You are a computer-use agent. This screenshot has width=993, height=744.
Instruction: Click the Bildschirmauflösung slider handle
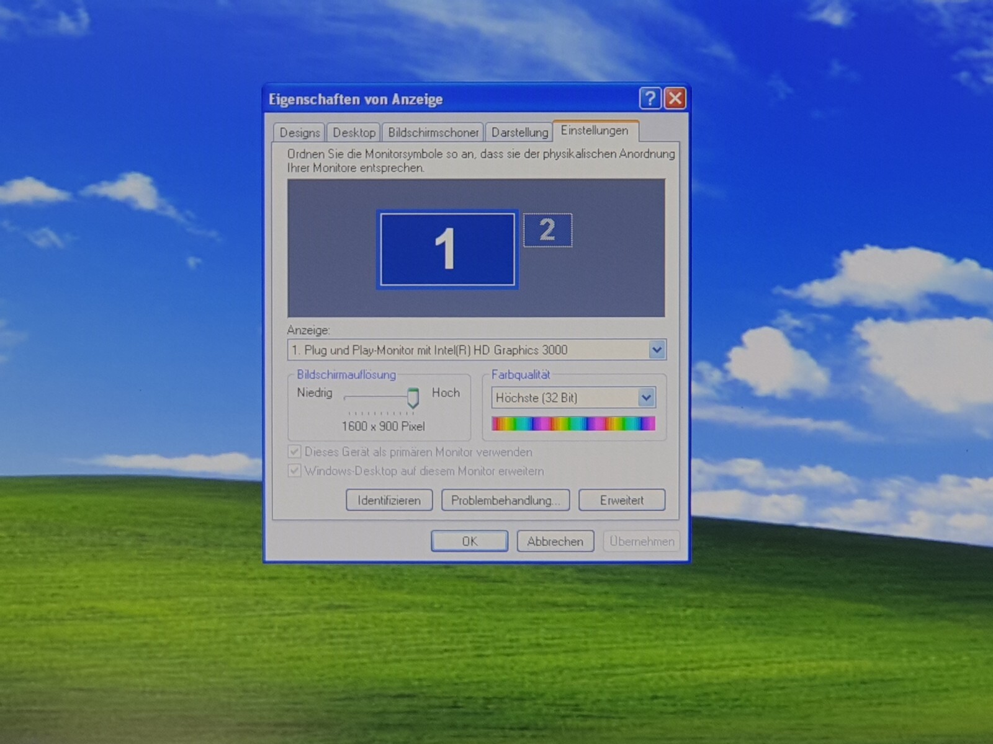(x=413, y=397)
